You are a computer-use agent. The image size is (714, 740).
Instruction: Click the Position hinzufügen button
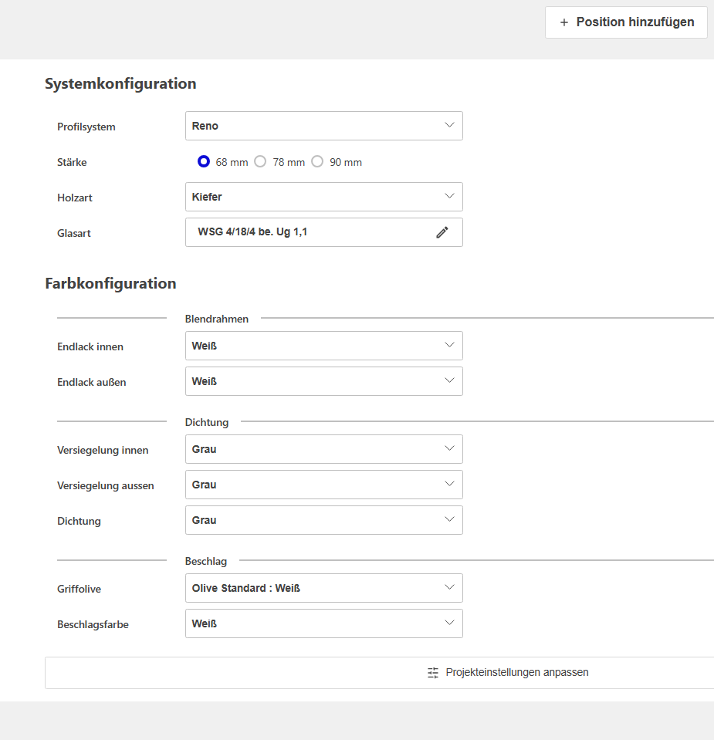(626, 22)
